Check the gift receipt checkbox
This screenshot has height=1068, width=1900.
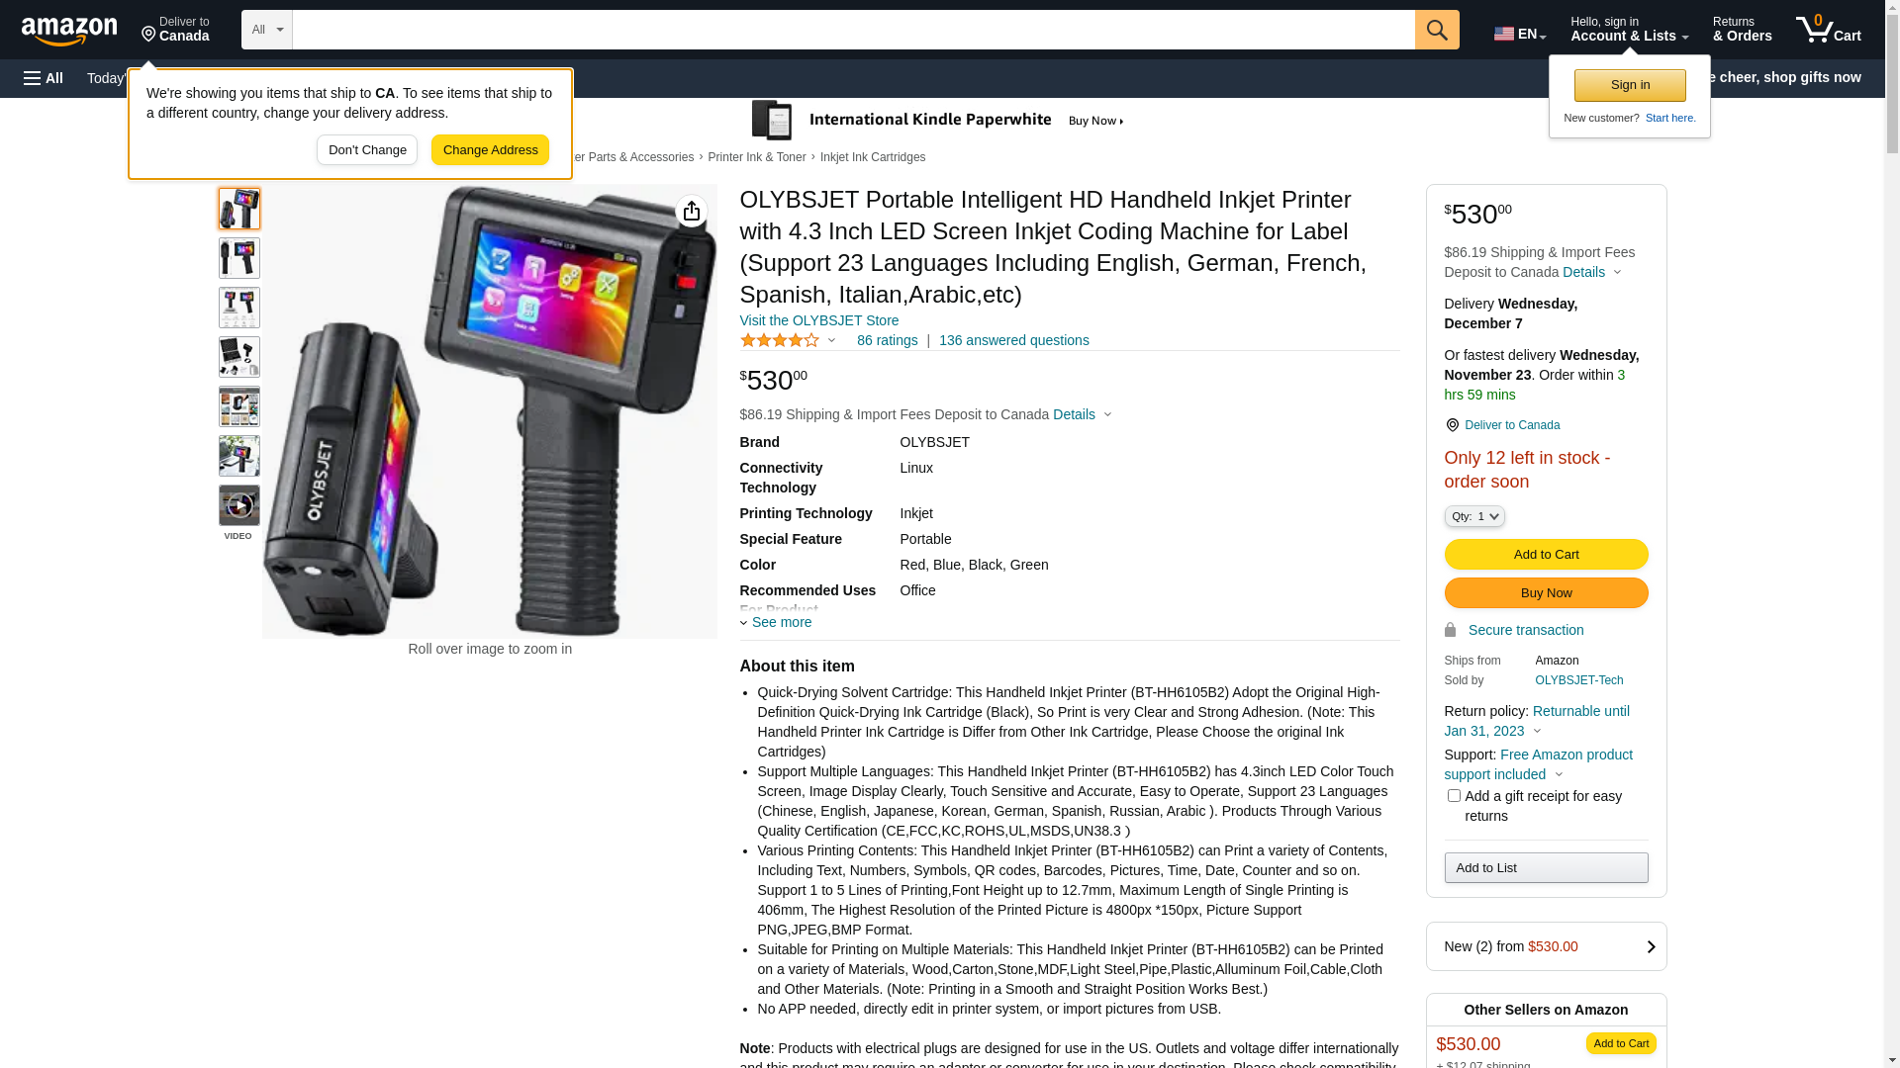coord(1454,795)
